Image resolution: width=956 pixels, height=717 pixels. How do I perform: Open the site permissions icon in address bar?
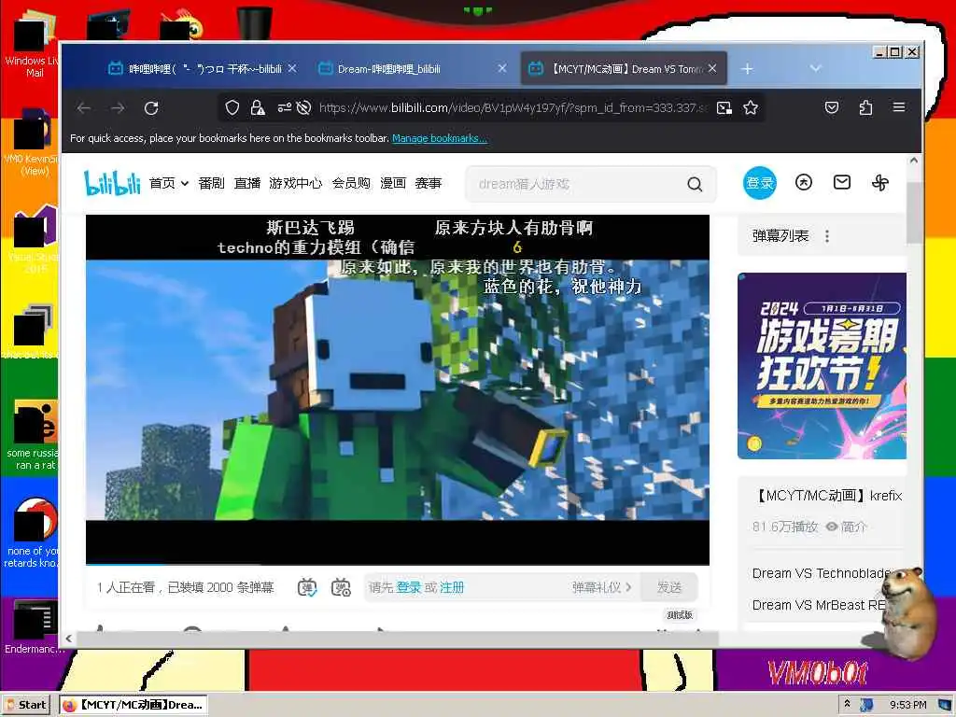[x=284, y=108]
